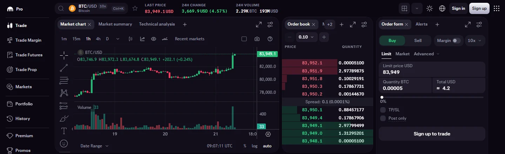Click the Sign up button
The width and height of the screenshot is (505, 154).
click(479, 8)
